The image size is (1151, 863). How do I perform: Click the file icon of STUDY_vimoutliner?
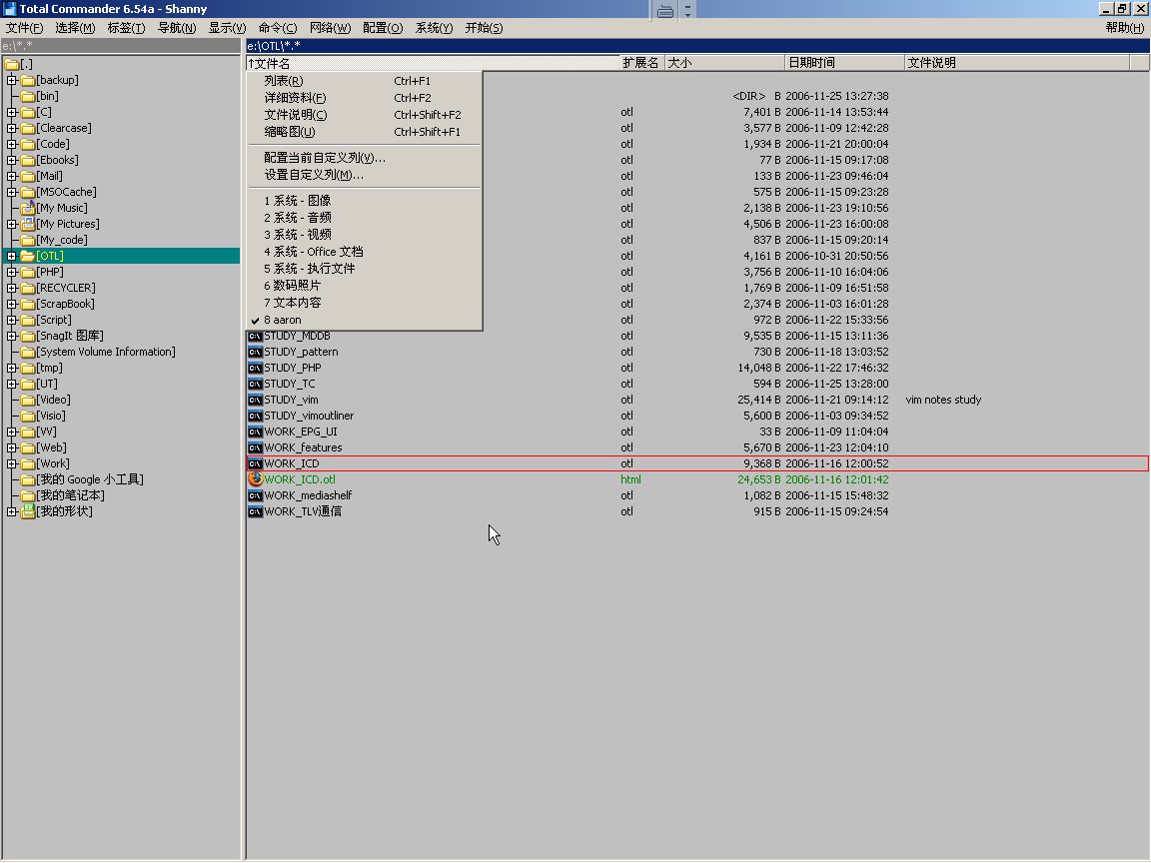pyautogui.click(x=255, y=417)
